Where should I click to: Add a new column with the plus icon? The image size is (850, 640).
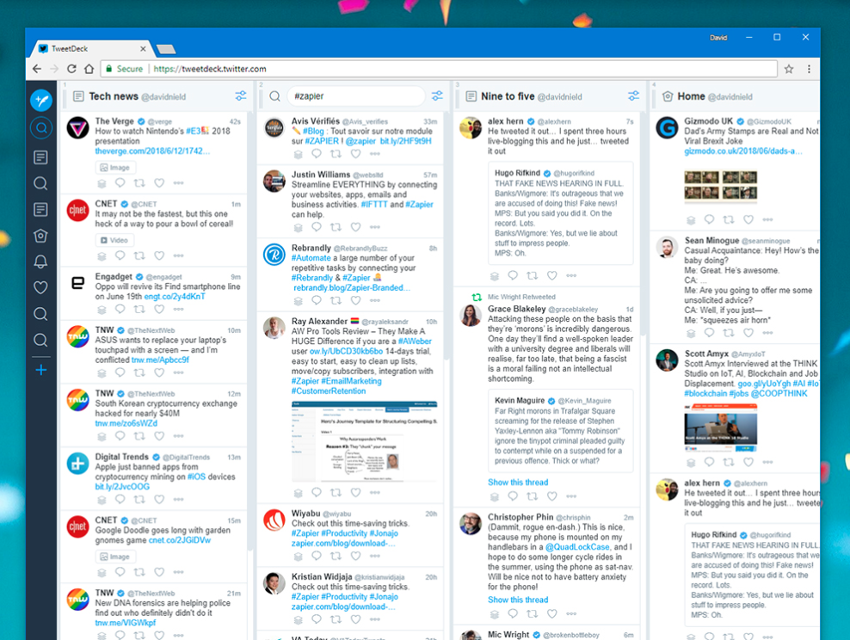click(40, 370)
